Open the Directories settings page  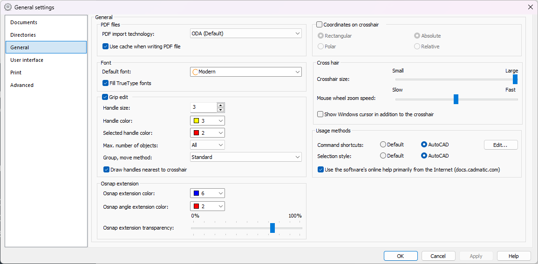tap(23, 35)
